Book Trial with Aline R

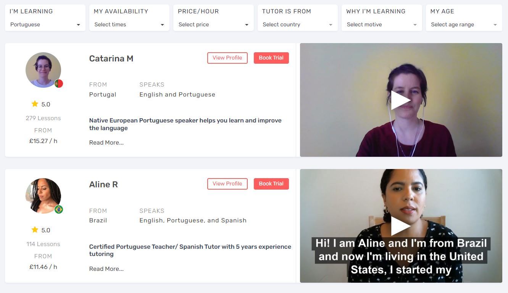coord(271,184)
